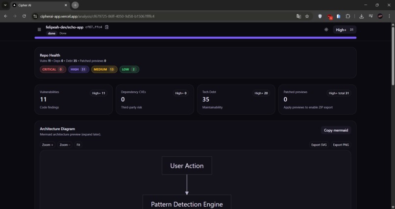The height and width of the screenshot is (209, 395).
Task: Click the Vulnerabilities count 11
Action: [43, 99]
